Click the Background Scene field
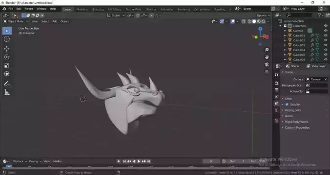The width and height of the screenshot is (330, 175). (316, 85)
